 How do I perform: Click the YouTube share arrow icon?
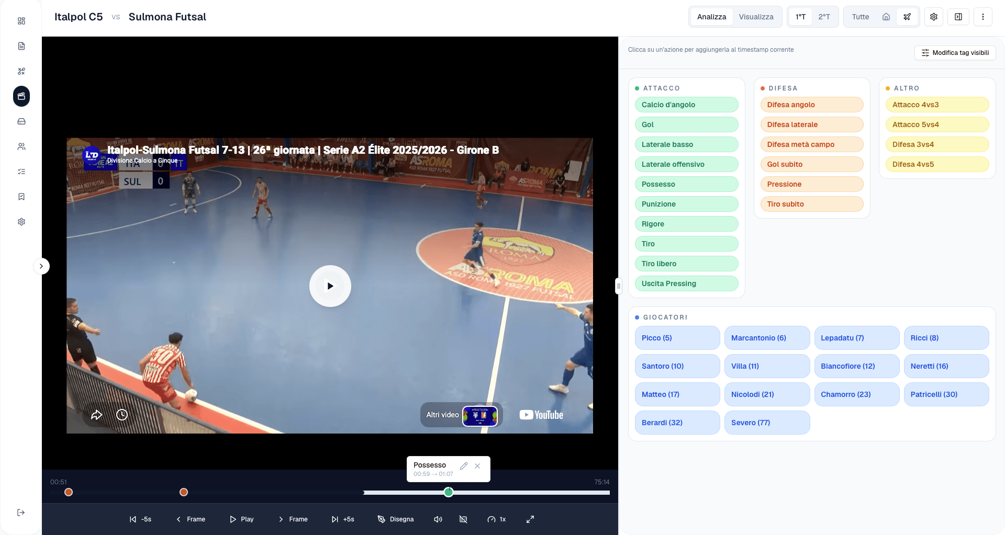tap(97, 415)
